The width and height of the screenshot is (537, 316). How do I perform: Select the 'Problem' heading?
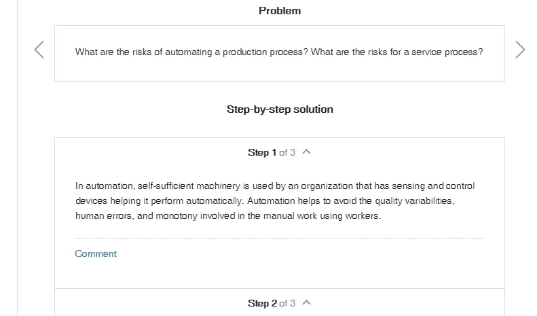point(280,11)
